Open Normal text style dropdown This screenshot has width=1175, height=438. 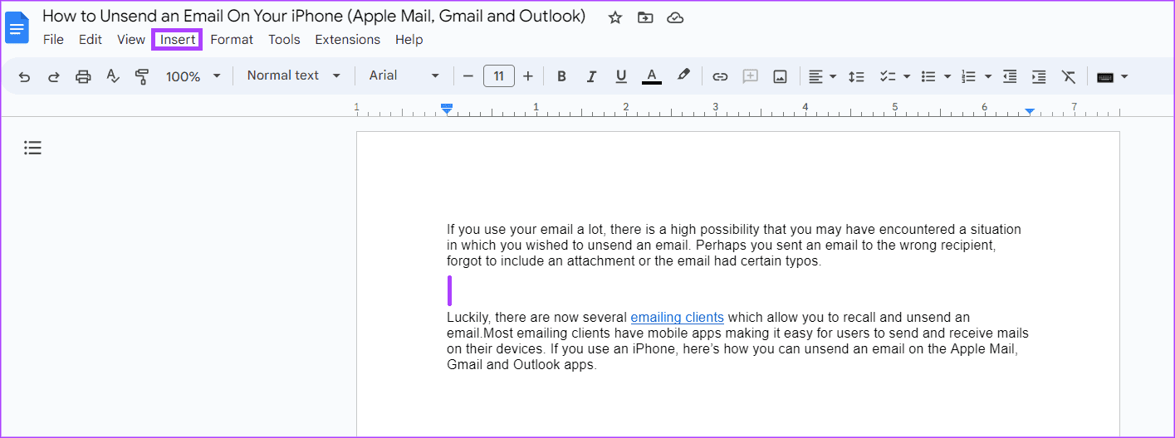click(x=294, y=75)
